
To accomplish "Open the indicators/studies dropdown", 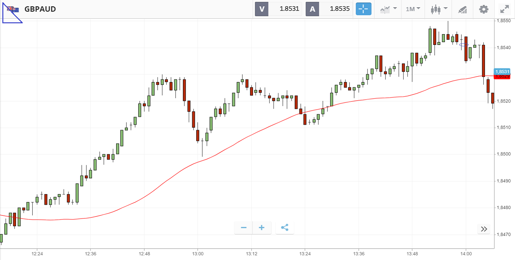I will click(388, 9).
